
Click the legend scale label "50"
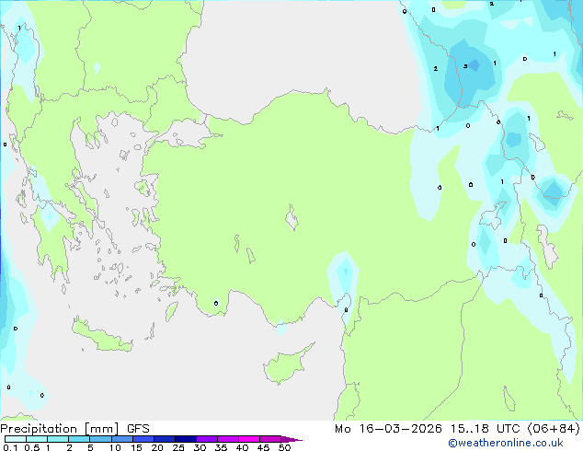[x=284, y=447]
